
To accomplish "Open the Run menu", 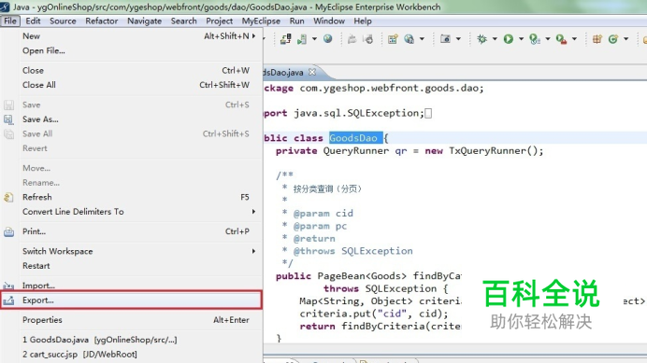I will 296,21.
